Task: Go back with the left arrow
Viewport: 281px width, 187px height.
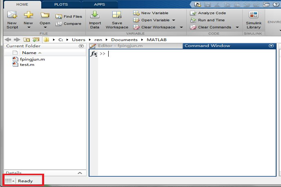Action: pyautogui.click(x=8, y=40)
